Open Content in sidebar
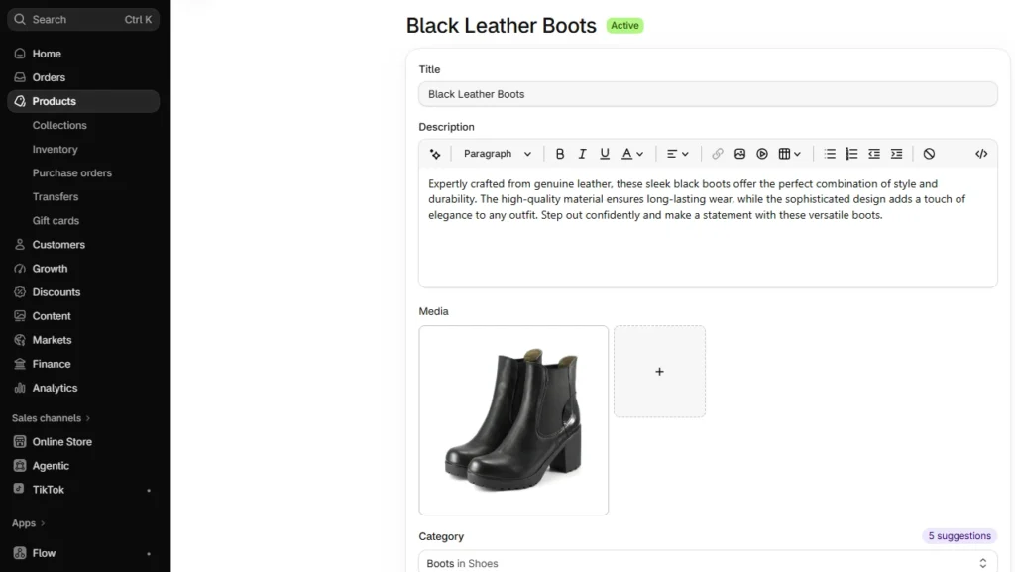The height and width of the screenshot is (572, 1015). tap(83, 316)
